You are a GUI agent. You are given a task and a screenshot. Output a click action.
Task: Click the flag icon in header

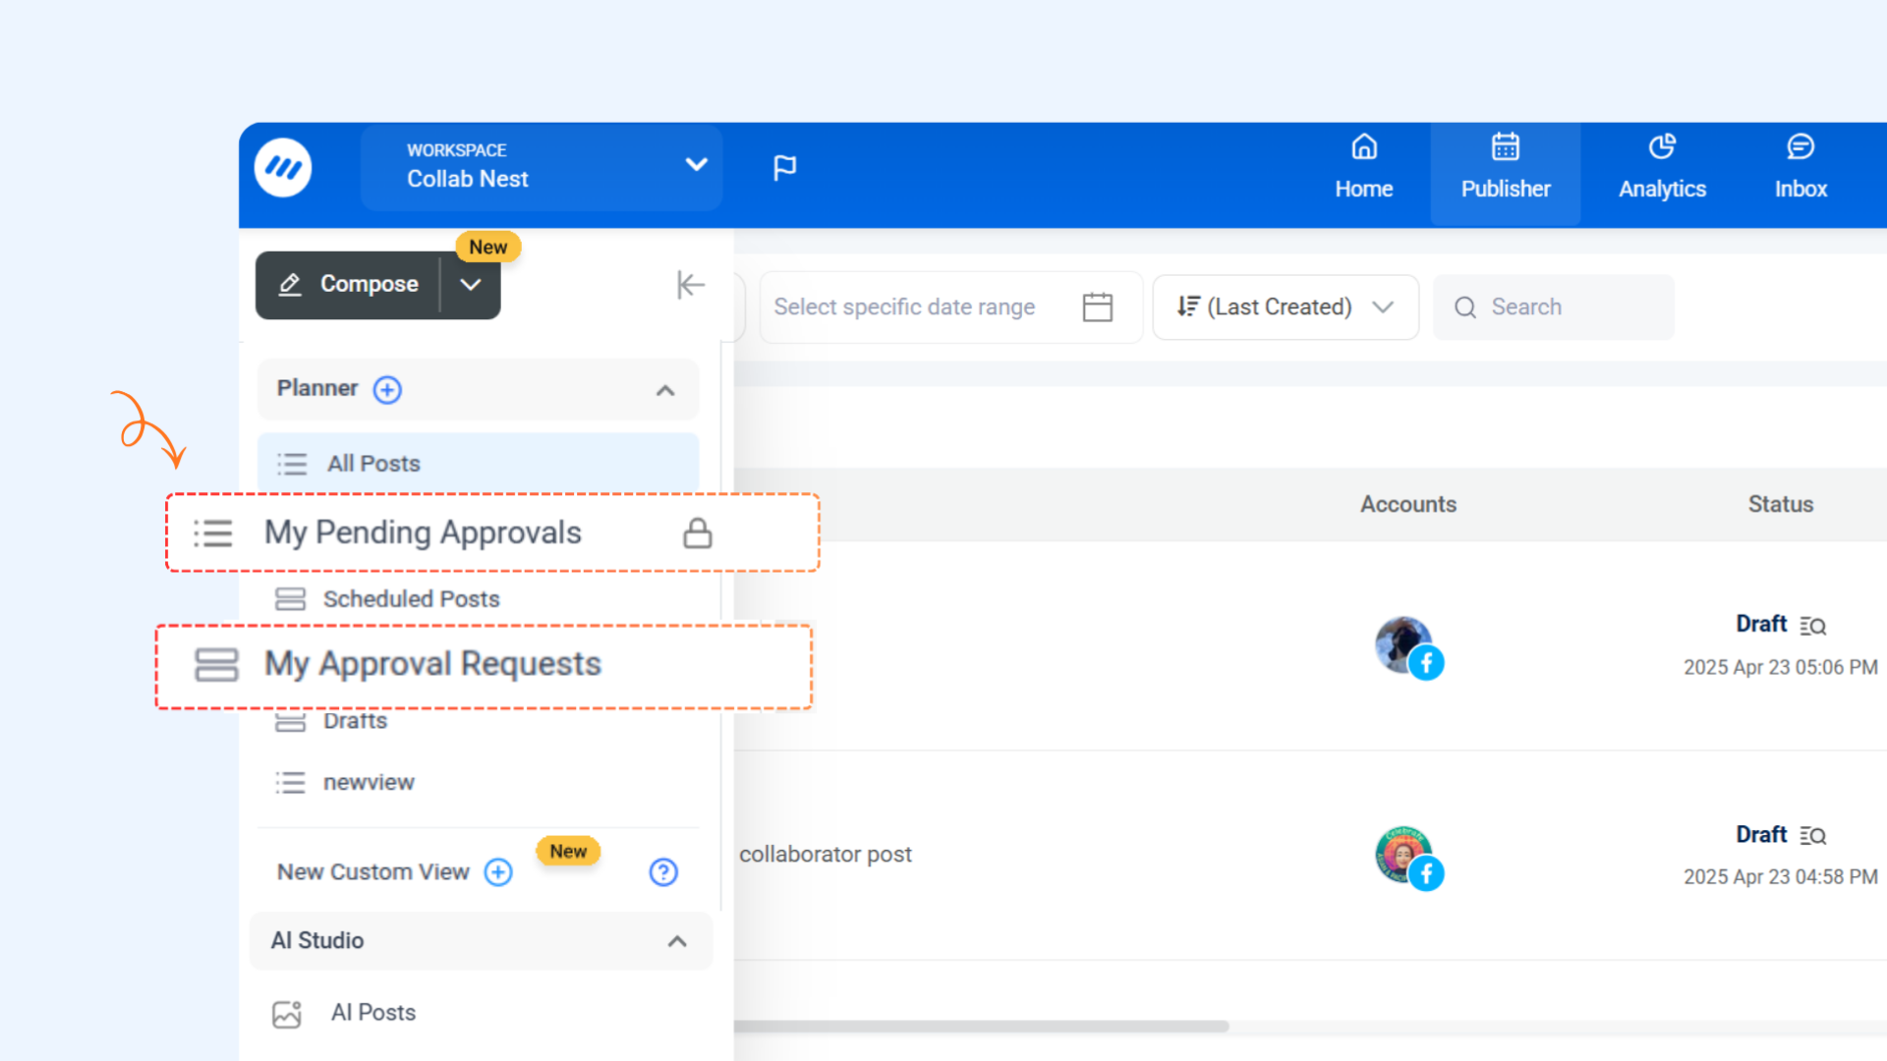[784, 168]
